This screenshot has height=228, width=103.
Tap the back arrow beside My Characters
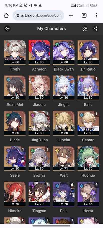pos(7,29)
